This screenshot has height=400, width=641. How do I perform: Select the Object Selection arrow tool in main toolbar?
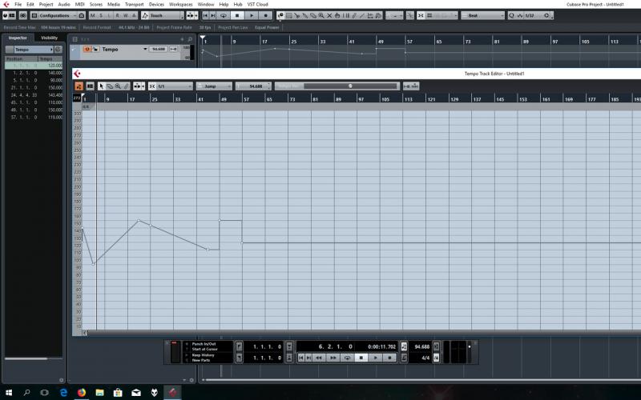pyautogui.click(x=281, y=15)
